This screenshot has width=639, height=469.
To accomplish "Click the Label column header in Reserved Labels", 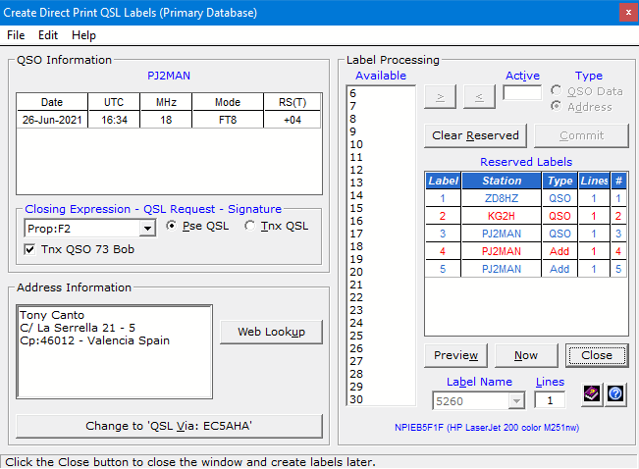I will tap(443, 181).
